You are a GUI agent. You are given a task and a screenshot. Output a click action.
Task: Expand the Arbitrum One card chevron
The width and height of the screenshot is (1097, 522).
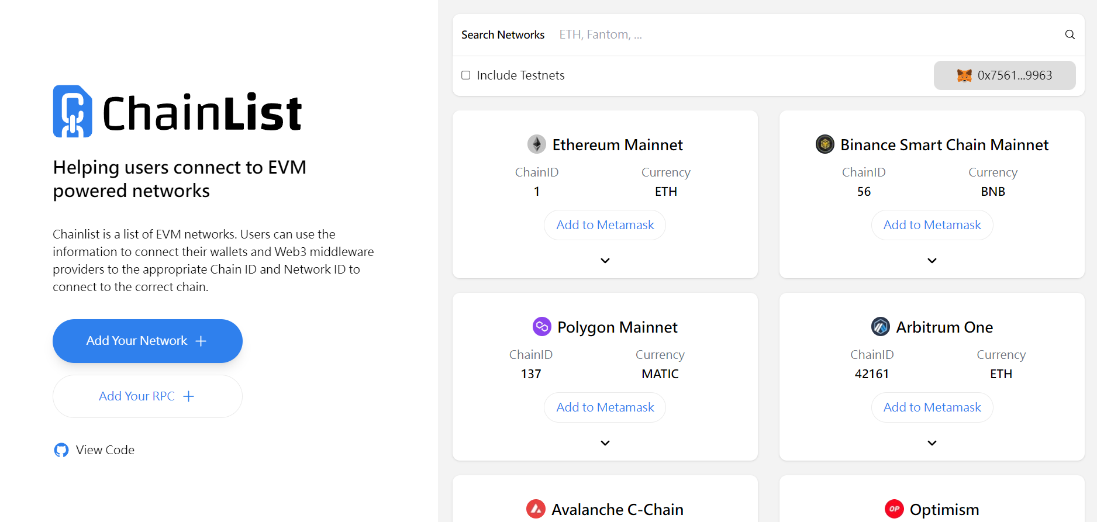click(x=932, y=443)
